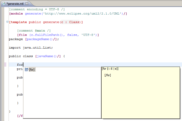Collapse the template generate fold marker
This screenshot has height=121, width=182.
pos(7,22)
